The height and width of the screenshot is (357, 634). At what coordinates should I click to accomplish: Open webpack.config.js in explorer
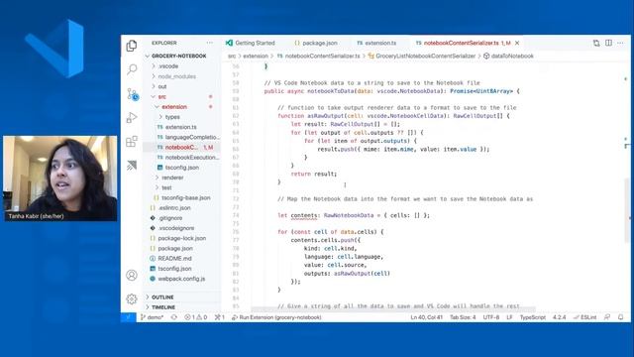point(181,279)
